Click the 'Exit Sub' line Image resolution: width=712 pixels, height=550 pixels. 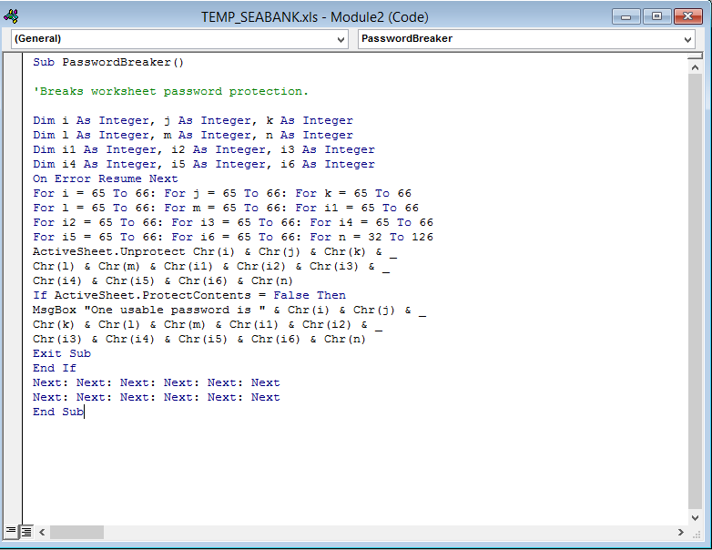point(61,353)
